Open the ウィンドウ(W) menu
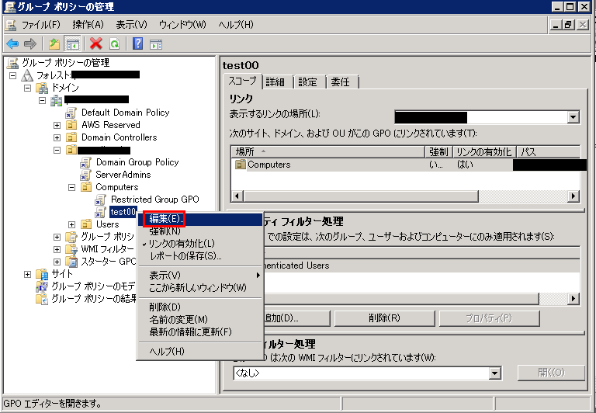Image resolution: width=596 pixels, height=413 pixels. pos(182,25)
